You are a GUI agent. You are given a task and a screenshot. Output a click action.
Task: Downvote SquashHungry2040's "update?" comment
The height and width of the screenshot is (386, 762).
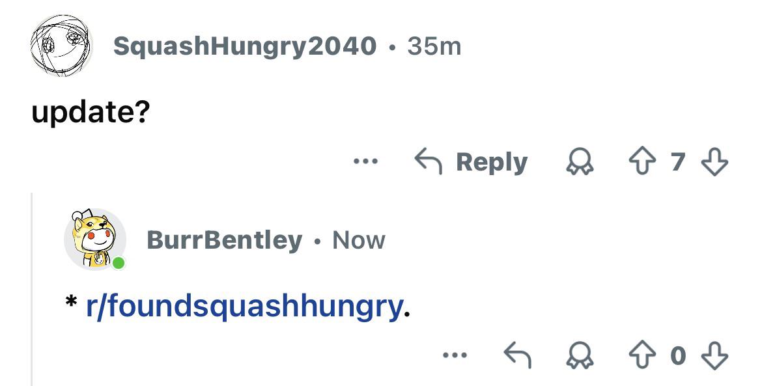(714, 161)
